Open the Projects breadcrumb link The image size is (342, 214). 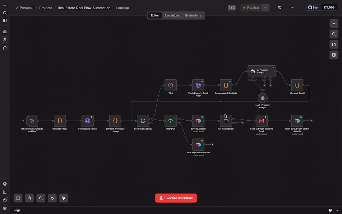46,8
